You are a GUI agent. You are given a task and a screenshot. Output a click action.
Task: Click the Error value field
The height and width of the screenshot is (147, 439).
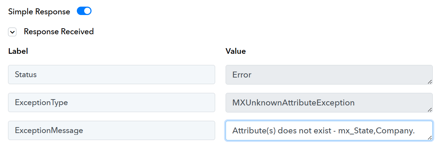pos(329,75)
